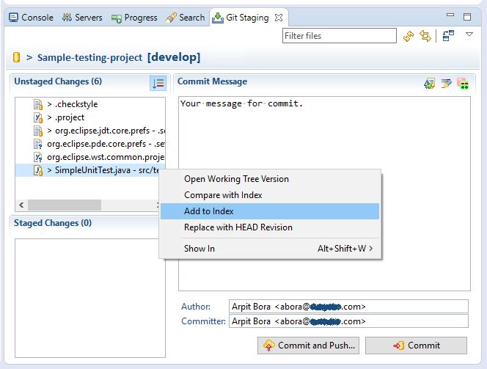Click the unstaged list horizontal scrollbar thumb

(65, 205)
